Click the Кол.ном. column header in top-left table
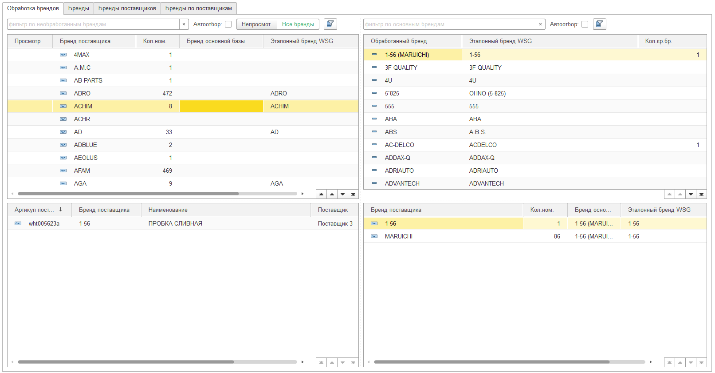Viewport: 715px width, 373px height. (x=157, y=41)
